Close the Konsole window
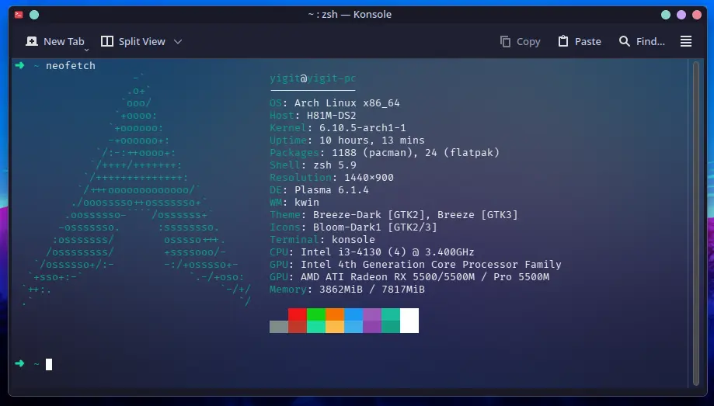The image size is (714, 406). (697, 15)
